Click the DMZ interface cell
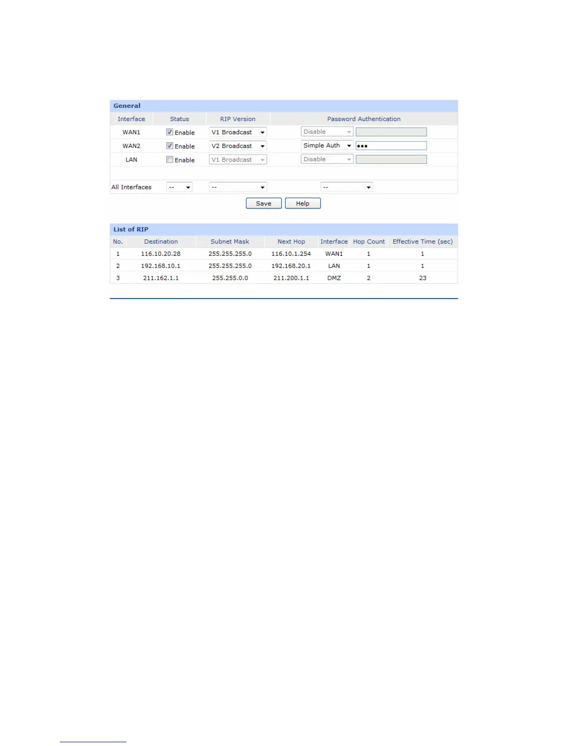576x746 pixels. pos(334,278)
